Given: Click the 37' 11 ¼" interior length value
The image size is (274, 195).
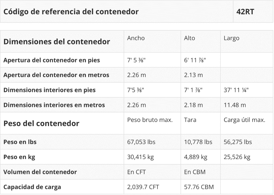Looking at the screenshot, I should pyautogui.click(x=236, y=90).
